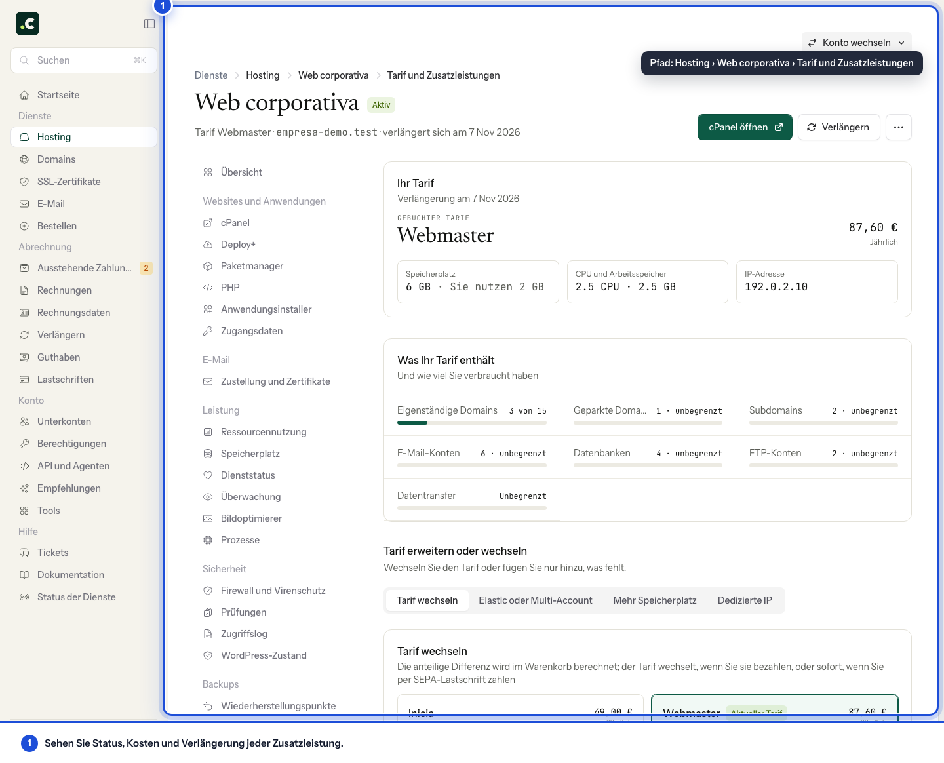This screenshot has width=944, height=763.
Task: Click the Verlängern button in header
Action: click(x=838, y=127)
